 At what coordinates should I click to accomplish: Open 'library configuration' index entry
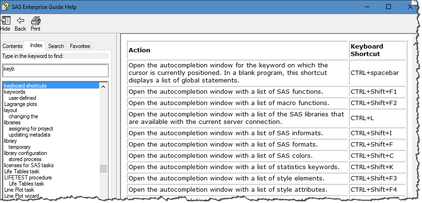tap(25, 153)
